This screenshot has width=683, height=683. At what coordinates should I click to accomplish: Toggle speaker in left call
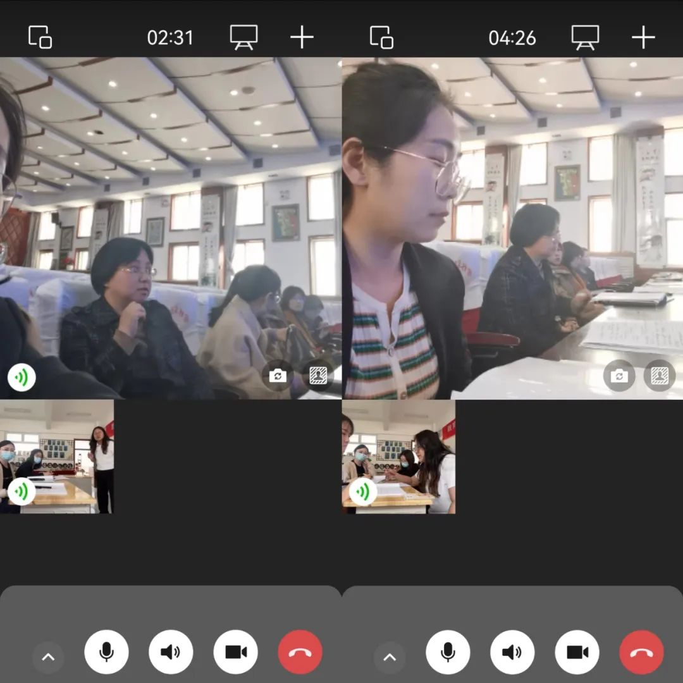pos(171,652)
